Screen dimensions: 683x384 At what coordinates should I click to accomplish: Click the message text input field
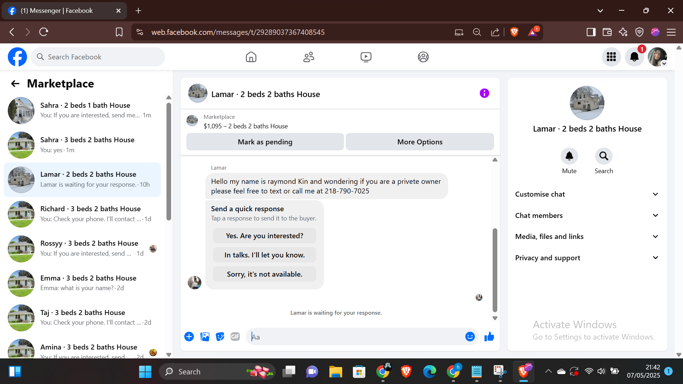pyautogui.click(x=356, y=337)
